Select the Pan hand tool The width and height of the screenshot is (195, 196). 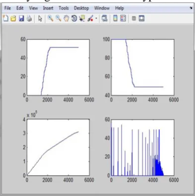click(66, 18)
